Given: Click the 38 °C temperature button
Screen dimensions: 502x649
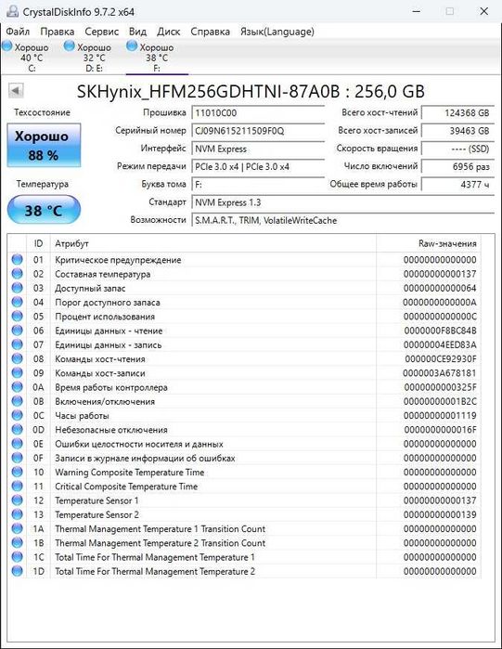Looking at the screenshot, I should 44,210.
